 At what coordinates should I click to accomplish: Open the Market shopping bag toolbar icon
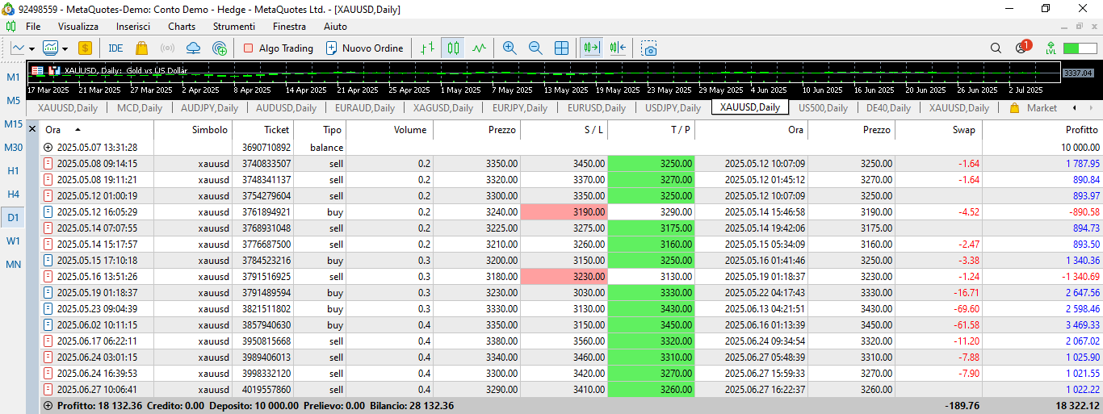coord(142,48)
